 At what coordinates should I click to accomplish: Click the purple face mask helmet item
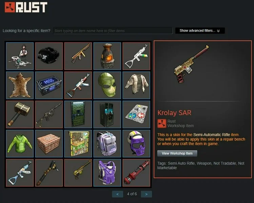(x=136, y=144)
